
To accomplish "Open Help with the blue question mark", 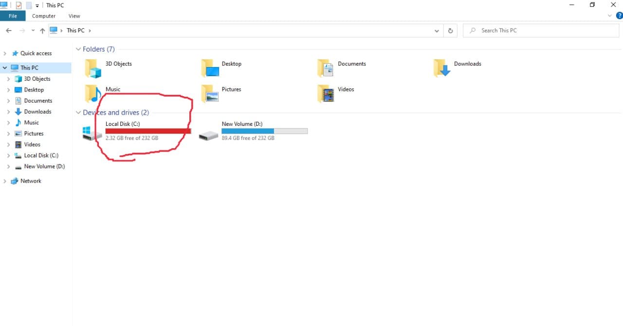I will tap(619, 16).
